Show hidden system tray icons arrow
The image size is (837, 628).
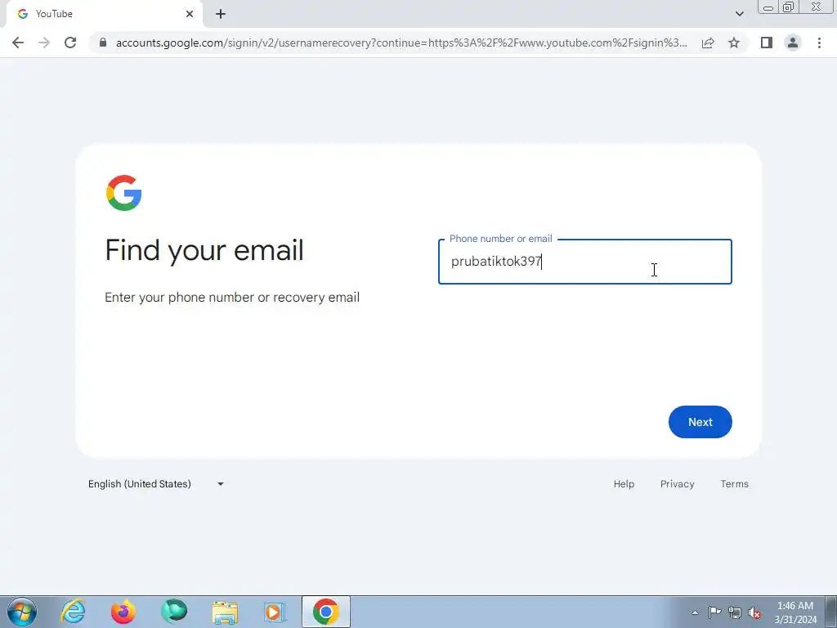coord(695,612)
